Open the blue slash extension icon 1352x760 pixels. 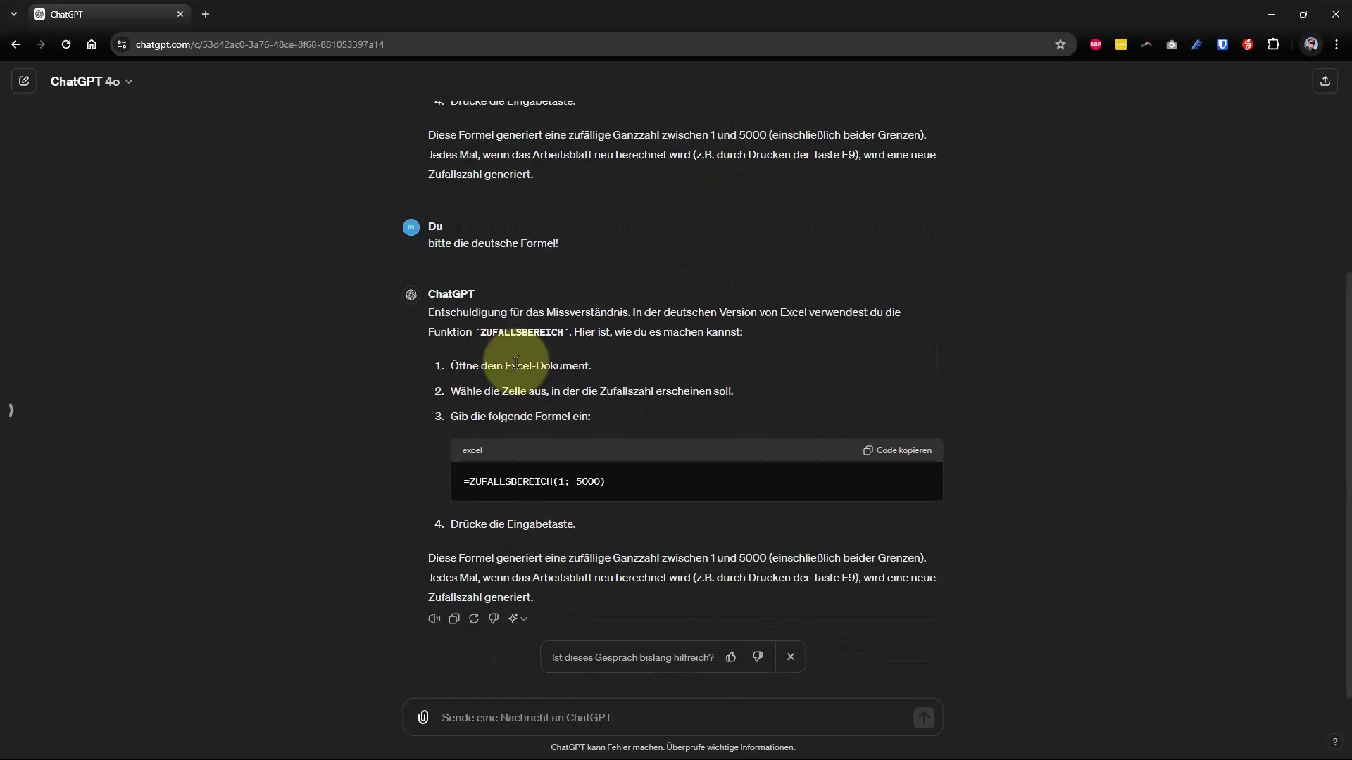[x=1197, y=44]
